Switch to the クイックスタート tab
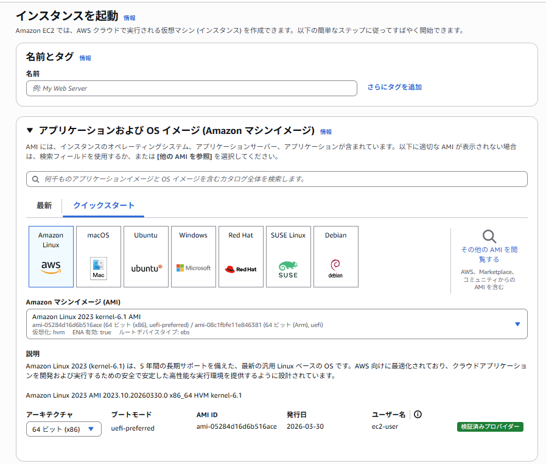 point(103,206)
